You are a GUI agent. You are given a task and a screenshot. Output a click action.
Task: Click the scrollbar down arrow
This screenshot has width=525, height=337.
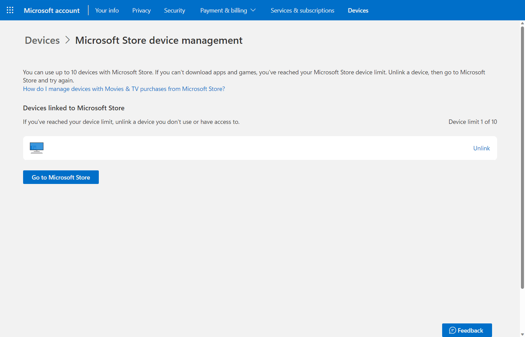point(522,334)
